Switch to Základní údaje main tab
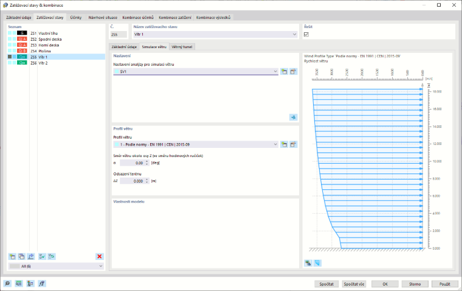 [x=19, y=18]
